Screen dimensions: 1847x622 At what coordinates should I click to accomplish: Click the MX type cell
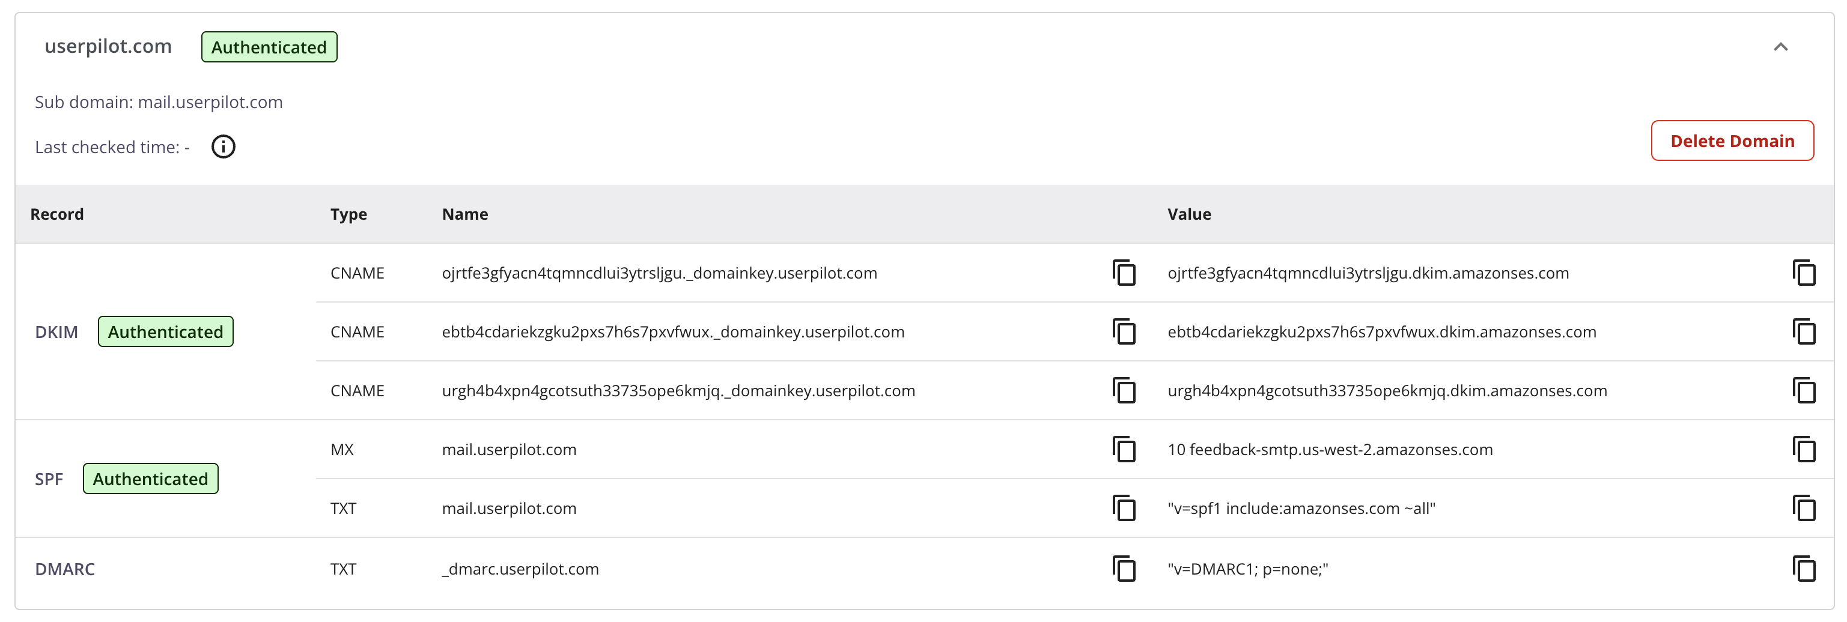click(342, 449)
